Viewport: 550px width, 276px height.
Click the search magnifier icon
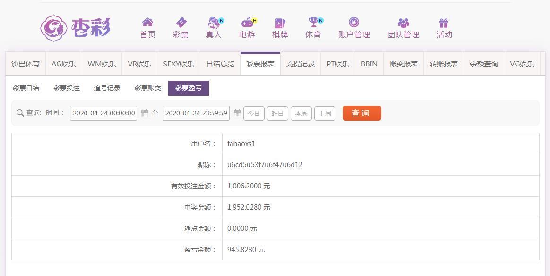[20, 113]
